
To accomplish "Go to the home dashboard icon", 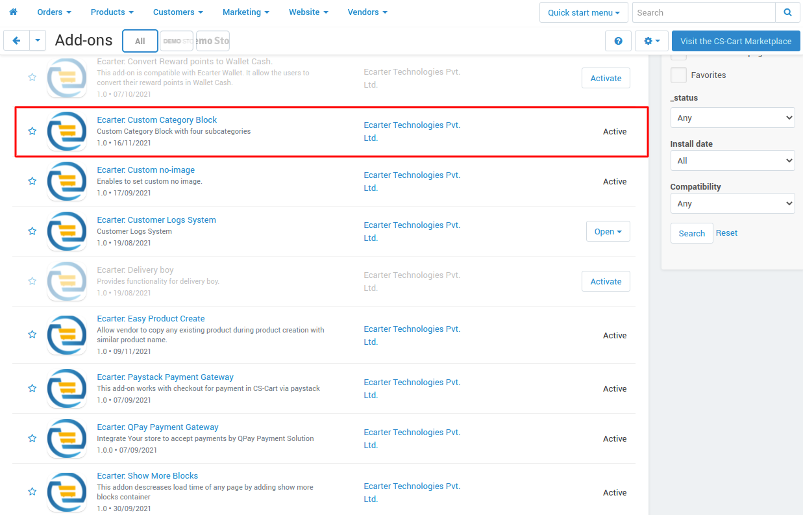I will click(13, 12).
